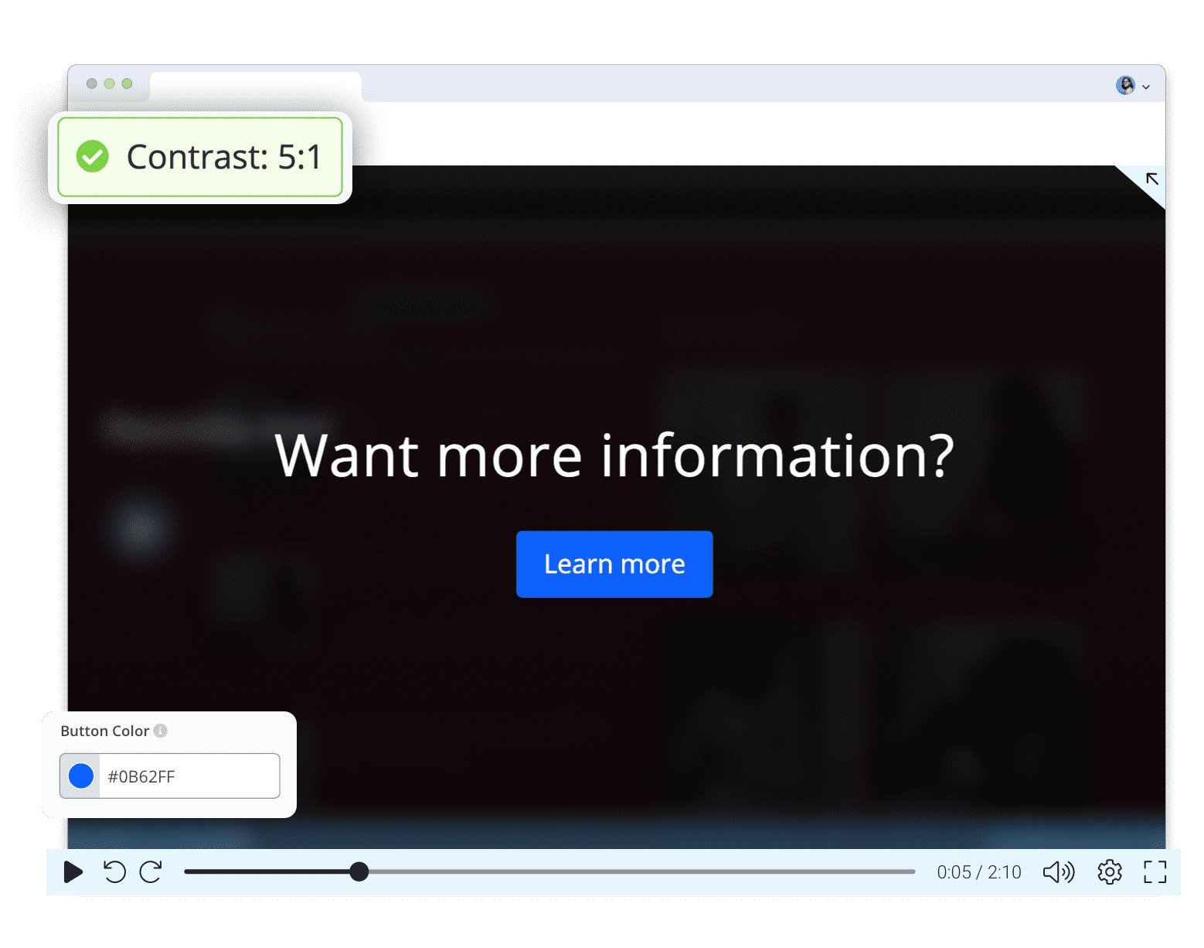Enter fullscreen mode
This screenshot has height=948, width=1204.
[1155, 872]
